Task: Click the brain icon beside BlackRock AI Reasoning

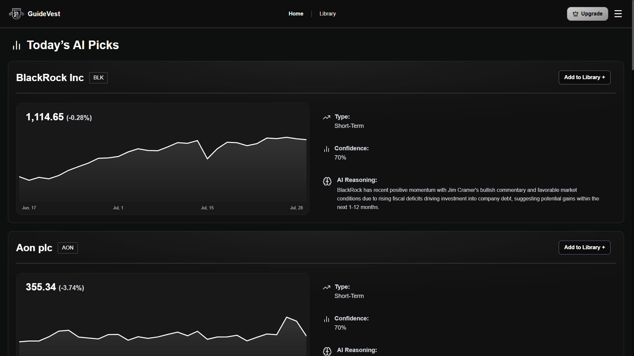Action: tap(327, 181)
